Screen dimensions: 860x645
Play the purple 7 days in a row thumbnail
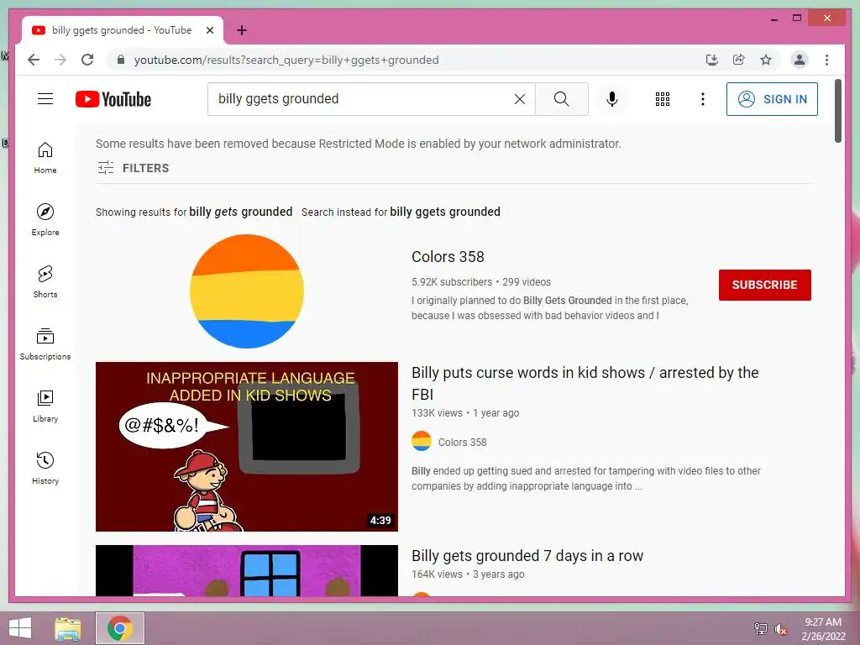(247, 570)
